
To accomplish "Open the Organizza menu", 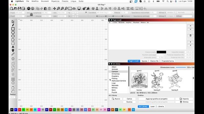I will (x=55, y=1).
